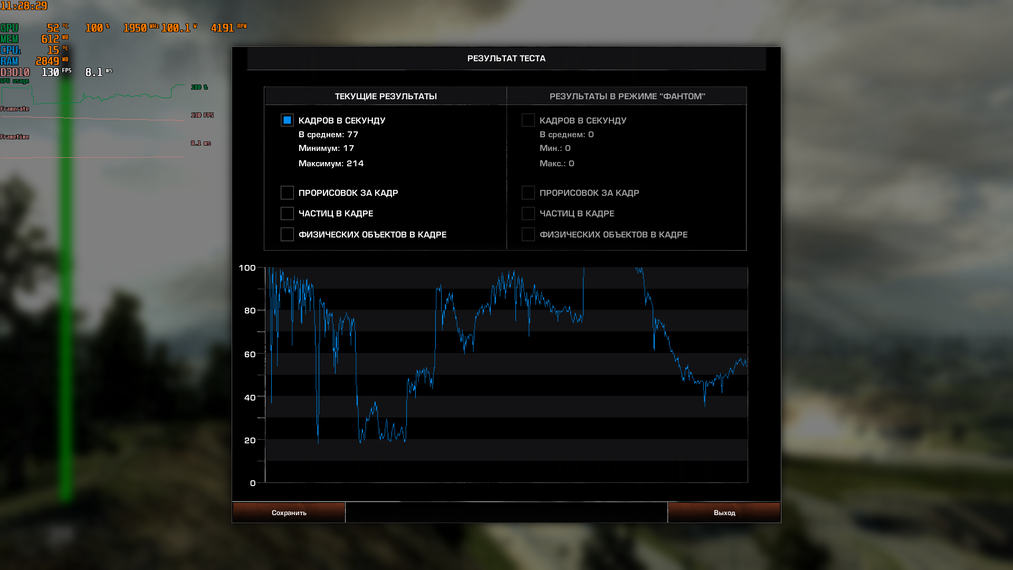Viewport: 1013px width, 570px height.
Task: Click the FPS graph area
Action: 506,375
